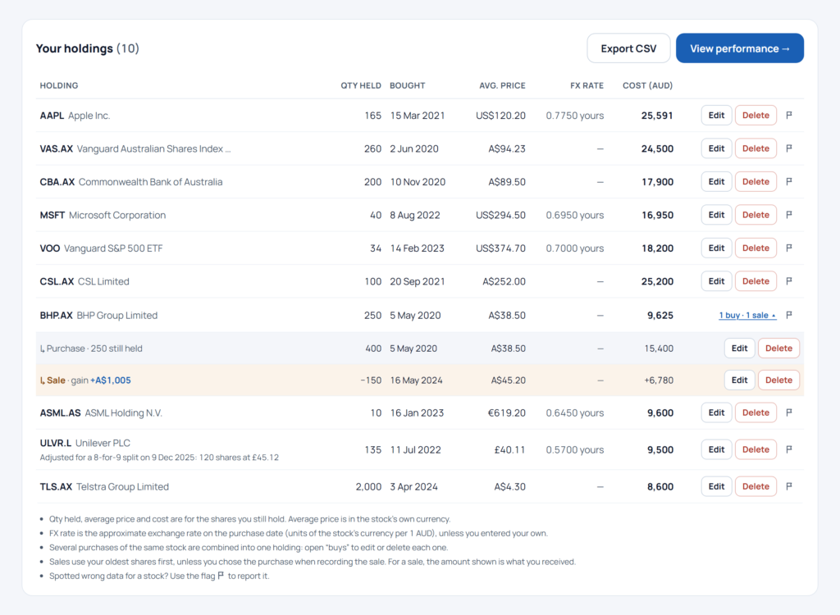
Task: Click MSFT FX rate 0.6950 yours
Action: pyautogui.click(x=575, y=216)
